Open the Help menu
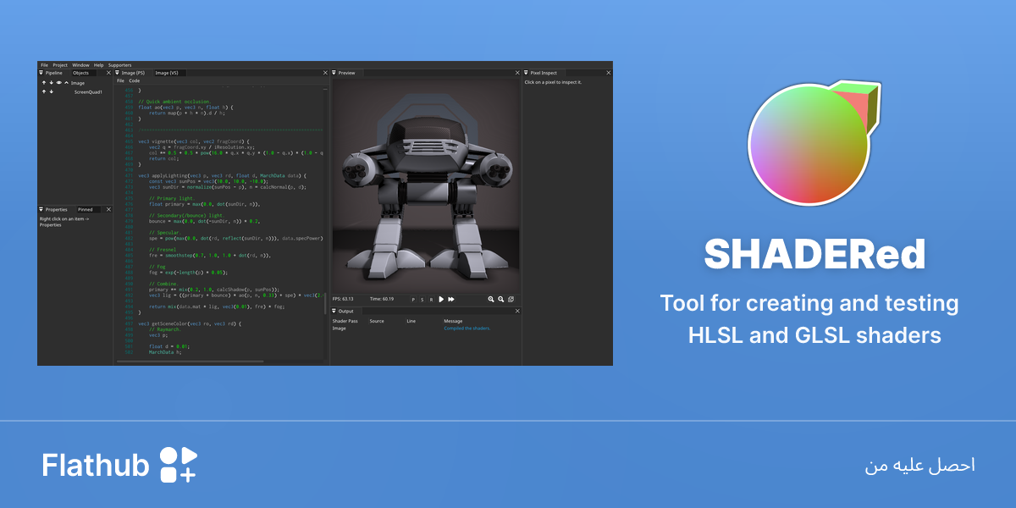The height and width of the screenshot is (508, 1016). pyautogui.click(x=98, y=64)
